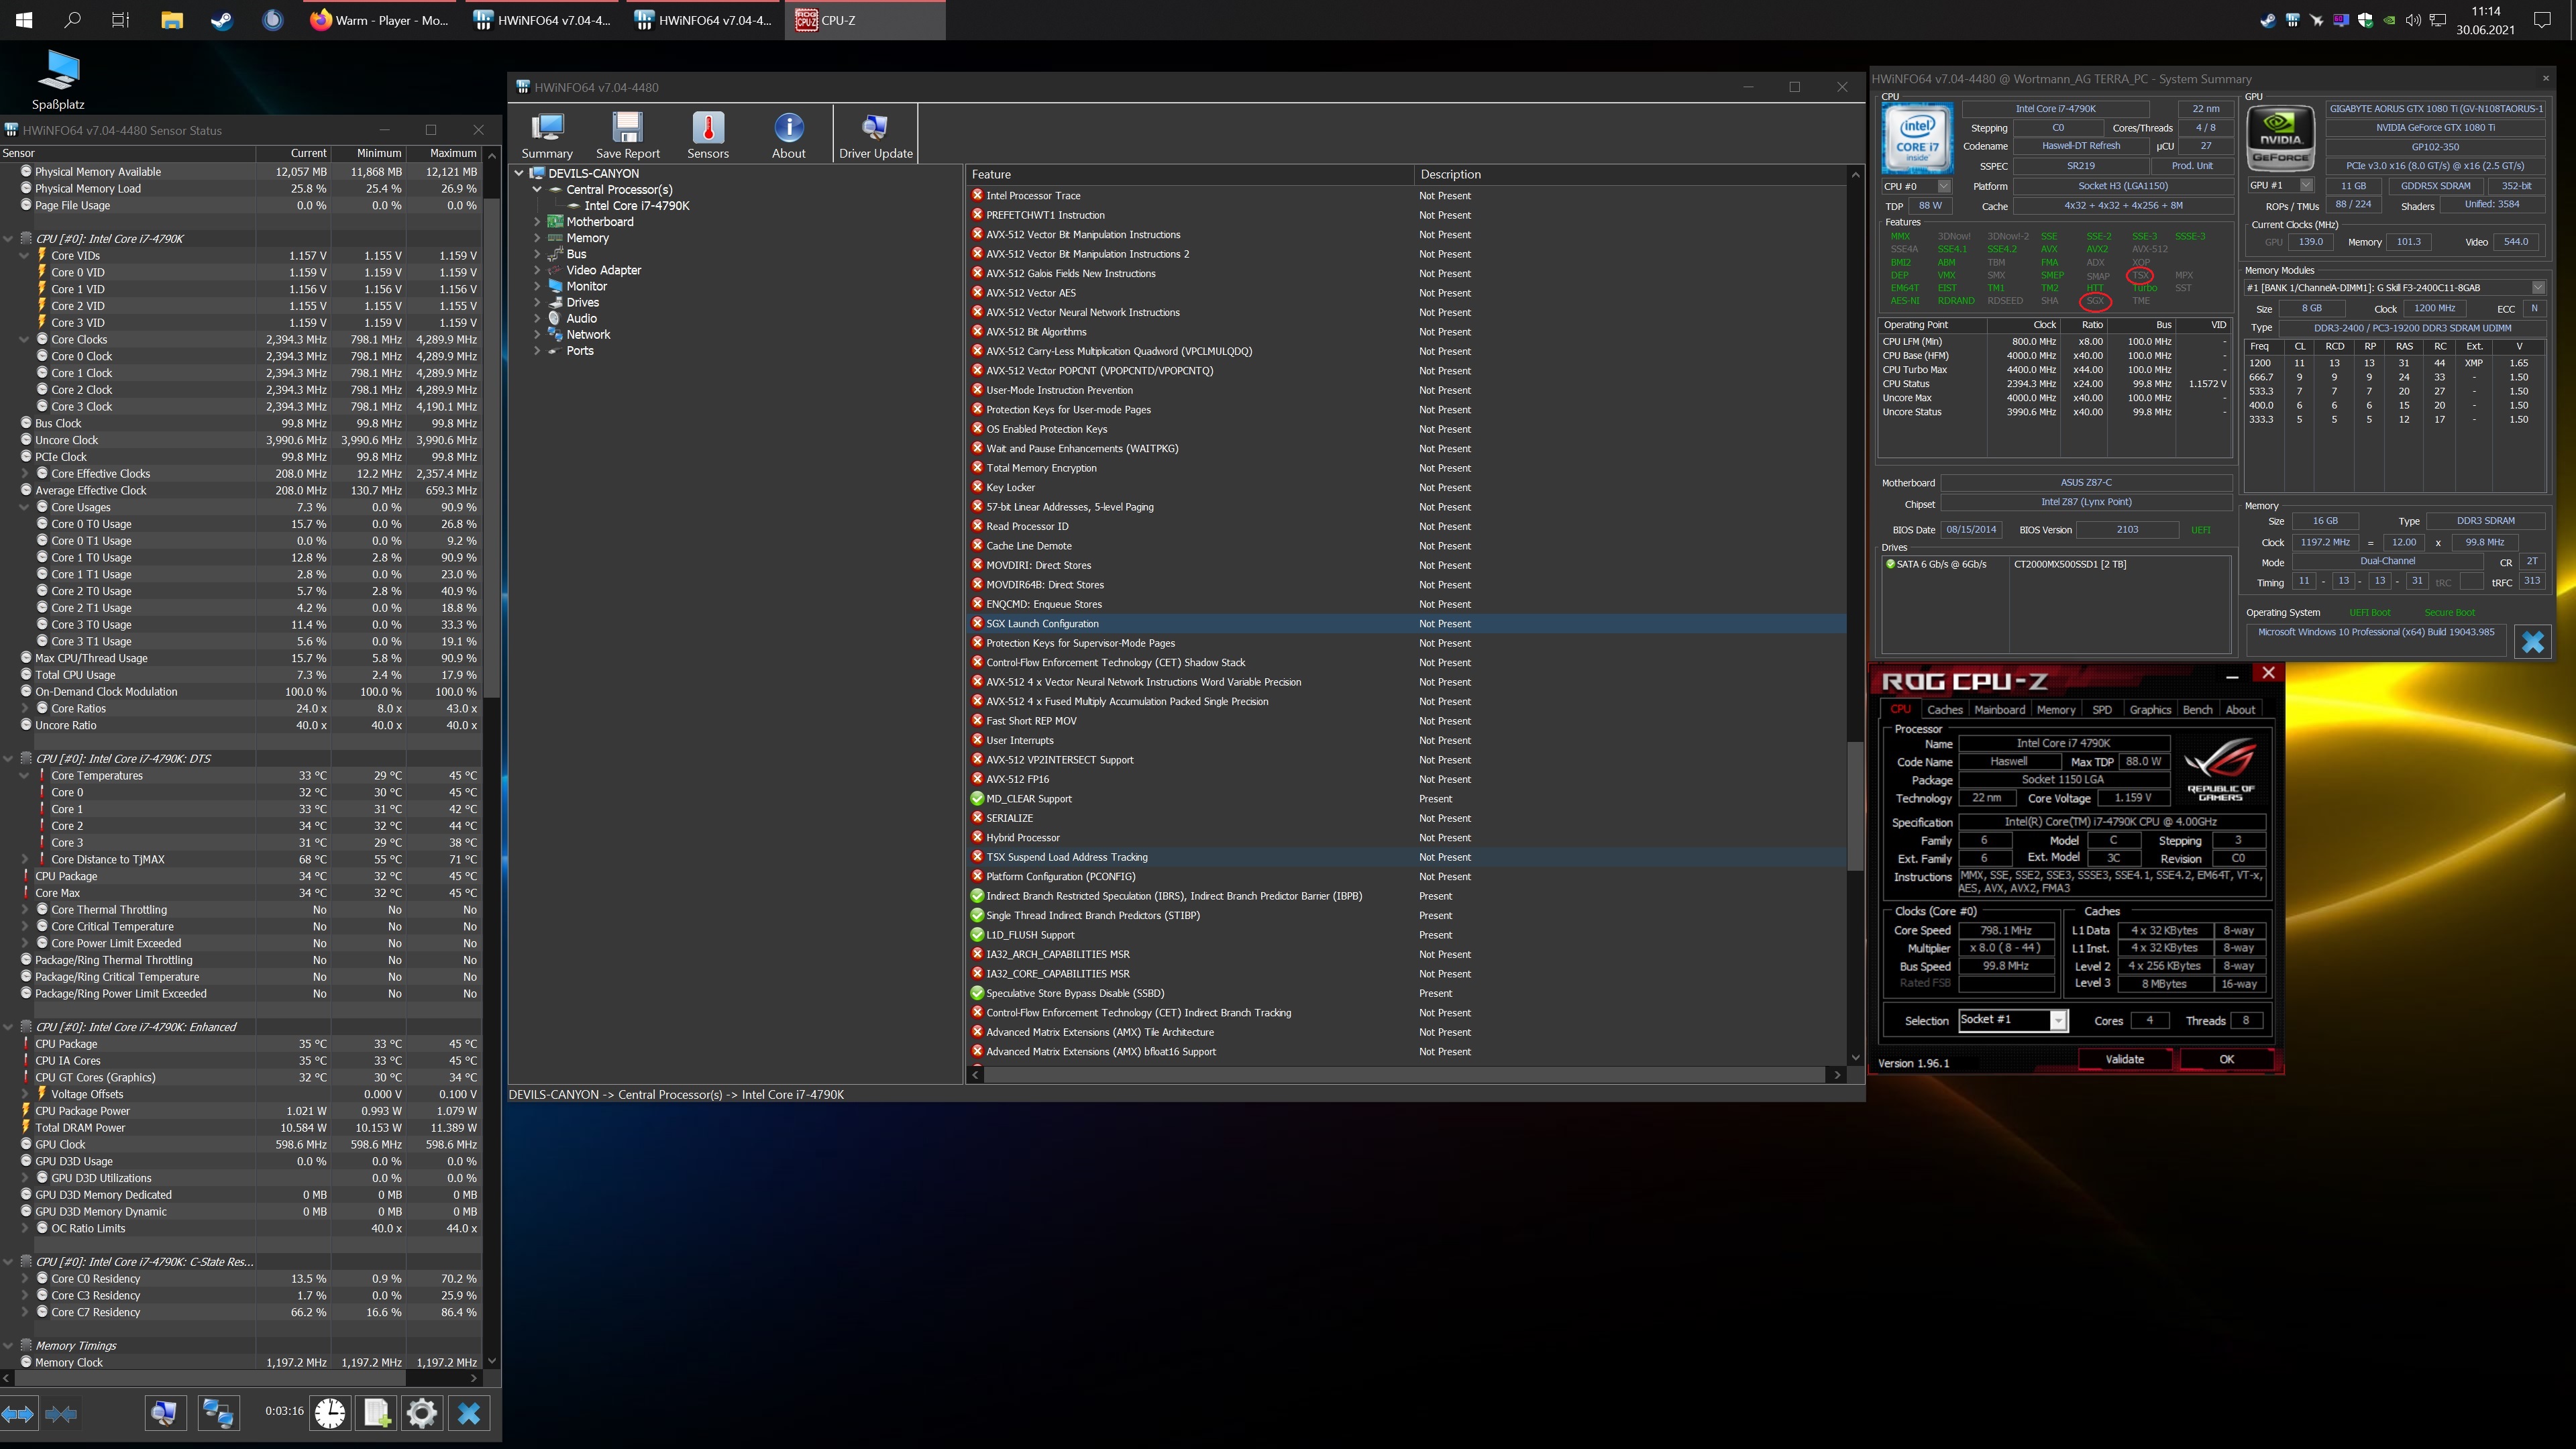Click the About info icon in HWiNFO64
This screenshot has width=2576, height=1449.
point(788,133)
